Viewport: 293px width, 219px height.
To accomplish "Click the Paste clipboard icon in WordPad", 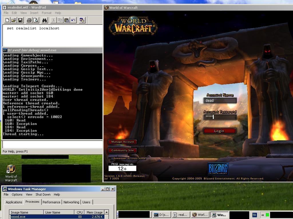I will click(x=66, y=20).
